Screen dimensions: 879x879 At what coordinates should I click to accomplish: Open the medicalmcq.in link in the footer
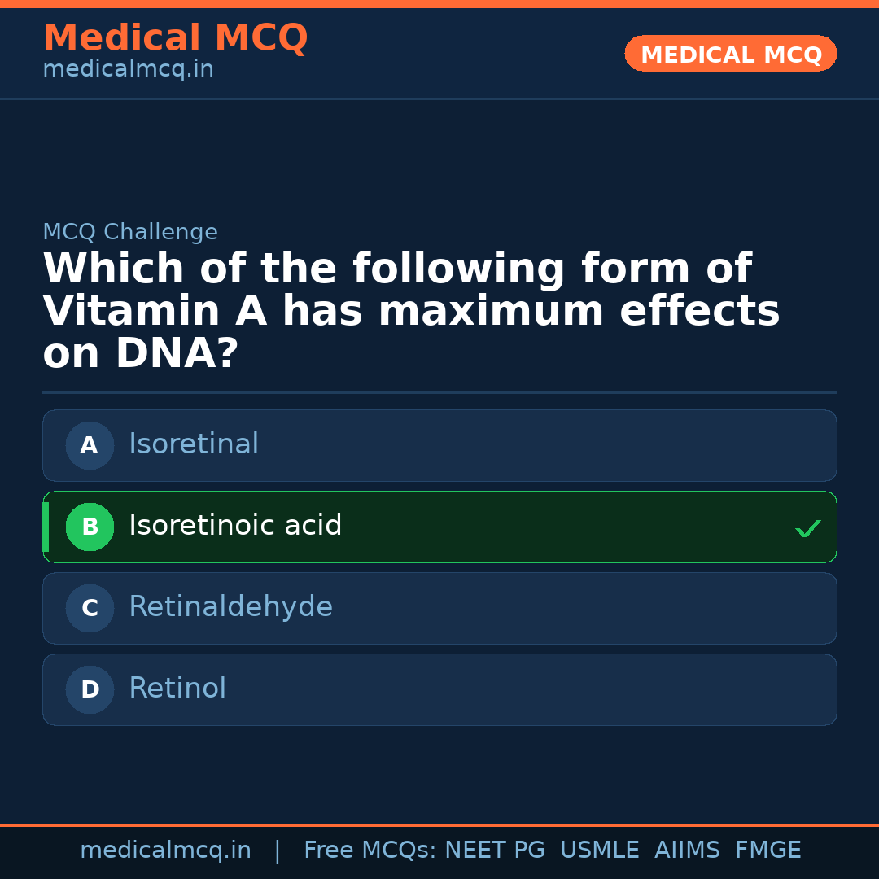(x=165, y=851)
